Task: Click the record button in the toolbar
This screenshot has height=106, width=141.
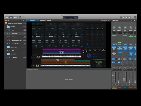Action: [121, 17]
